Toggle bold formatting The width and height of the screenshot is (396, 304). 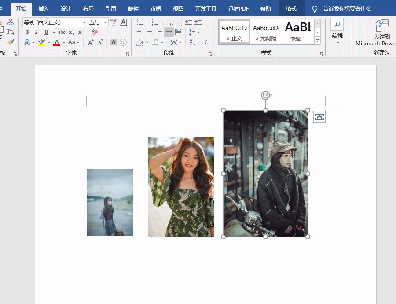click(x=28, y=32)
